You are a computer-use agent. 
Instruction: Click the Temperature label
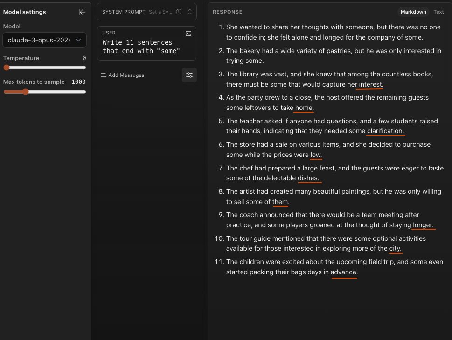[21, 58]
